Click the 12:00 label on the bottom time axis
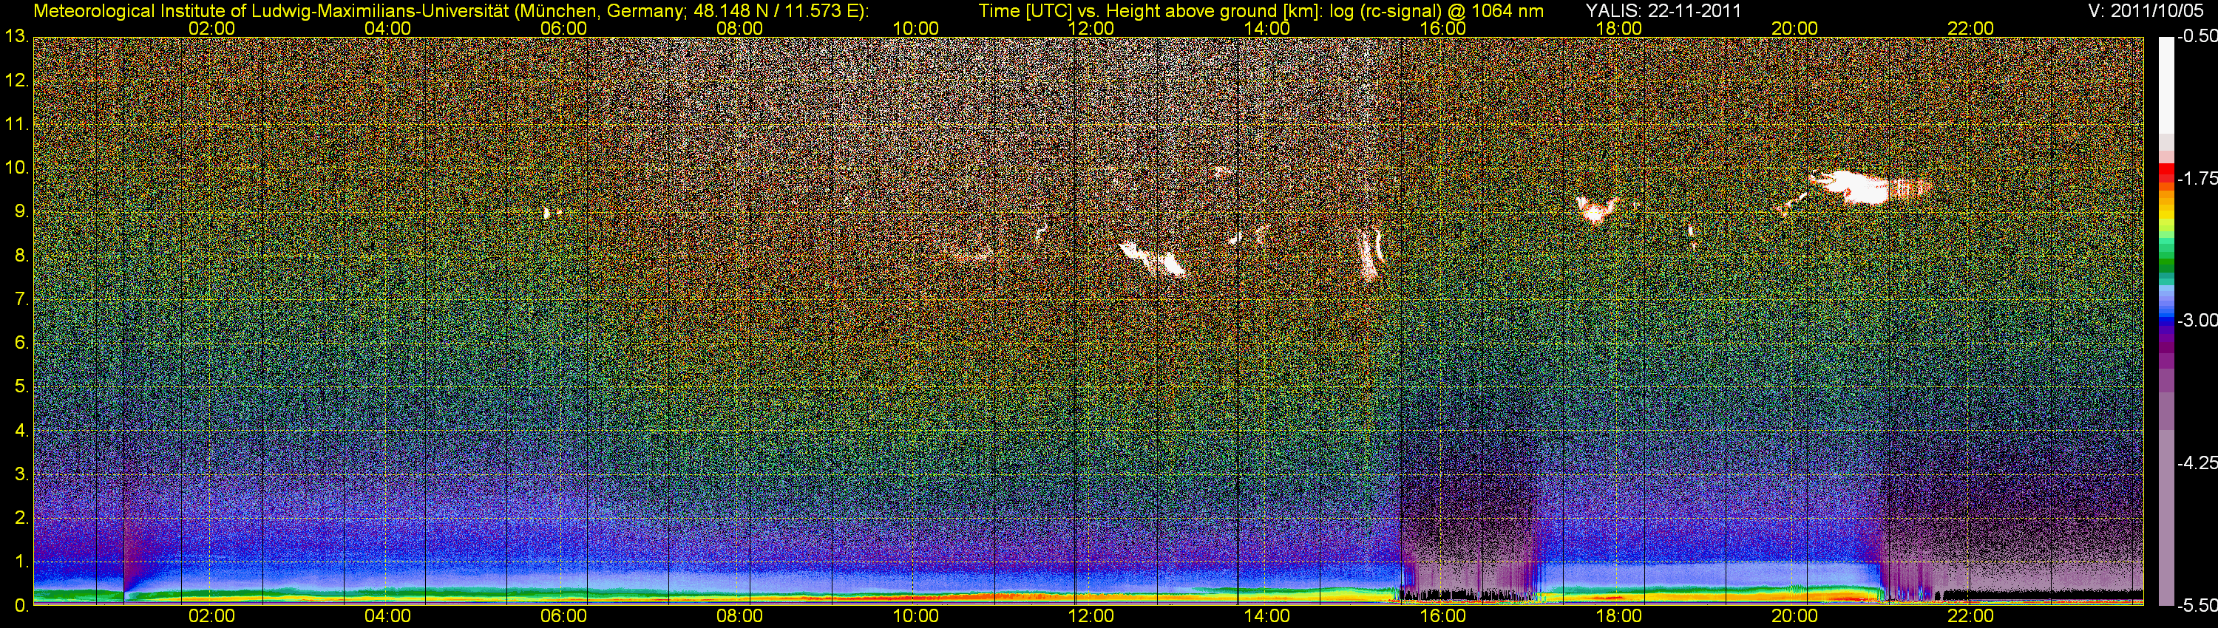Viewport: 2218px width, 628px height. click(1091, 616)
